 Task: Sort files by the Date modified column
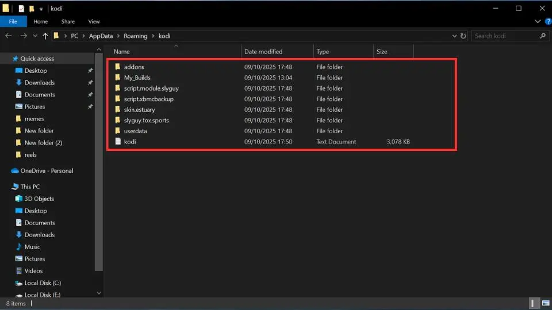click(x=263, y=52)
